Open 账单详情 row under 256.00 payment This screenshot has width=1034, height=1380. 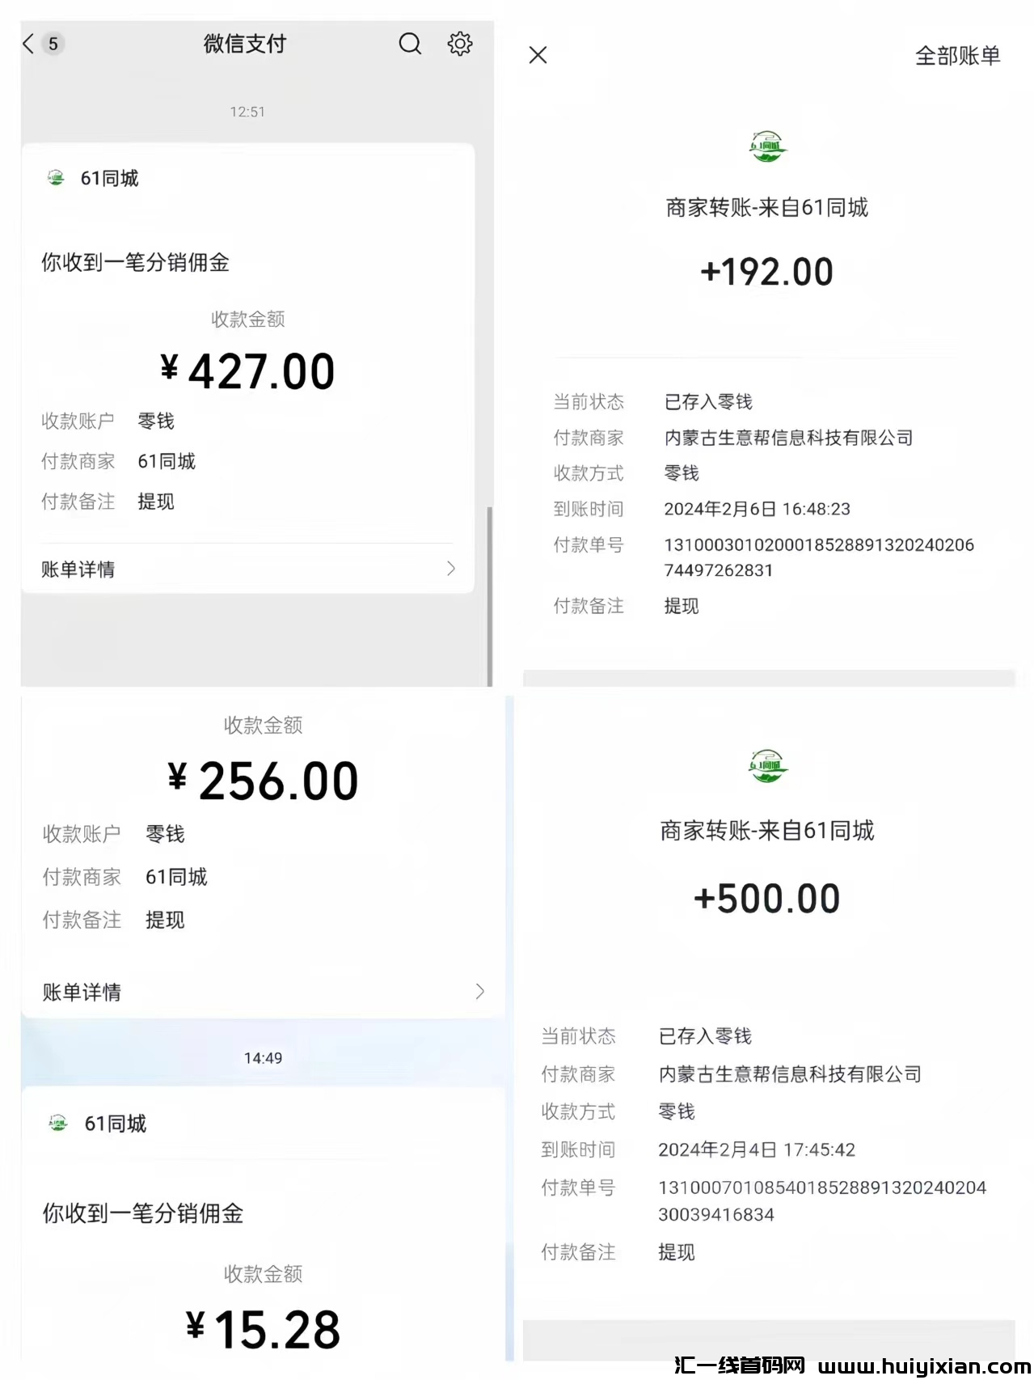(259, 992)
